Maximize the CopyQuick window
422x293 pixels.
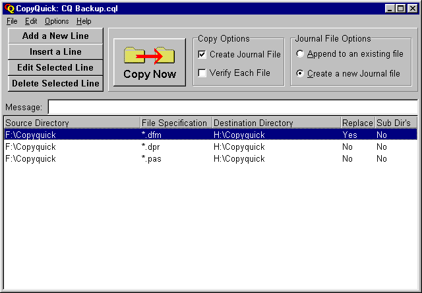(400, 9)
